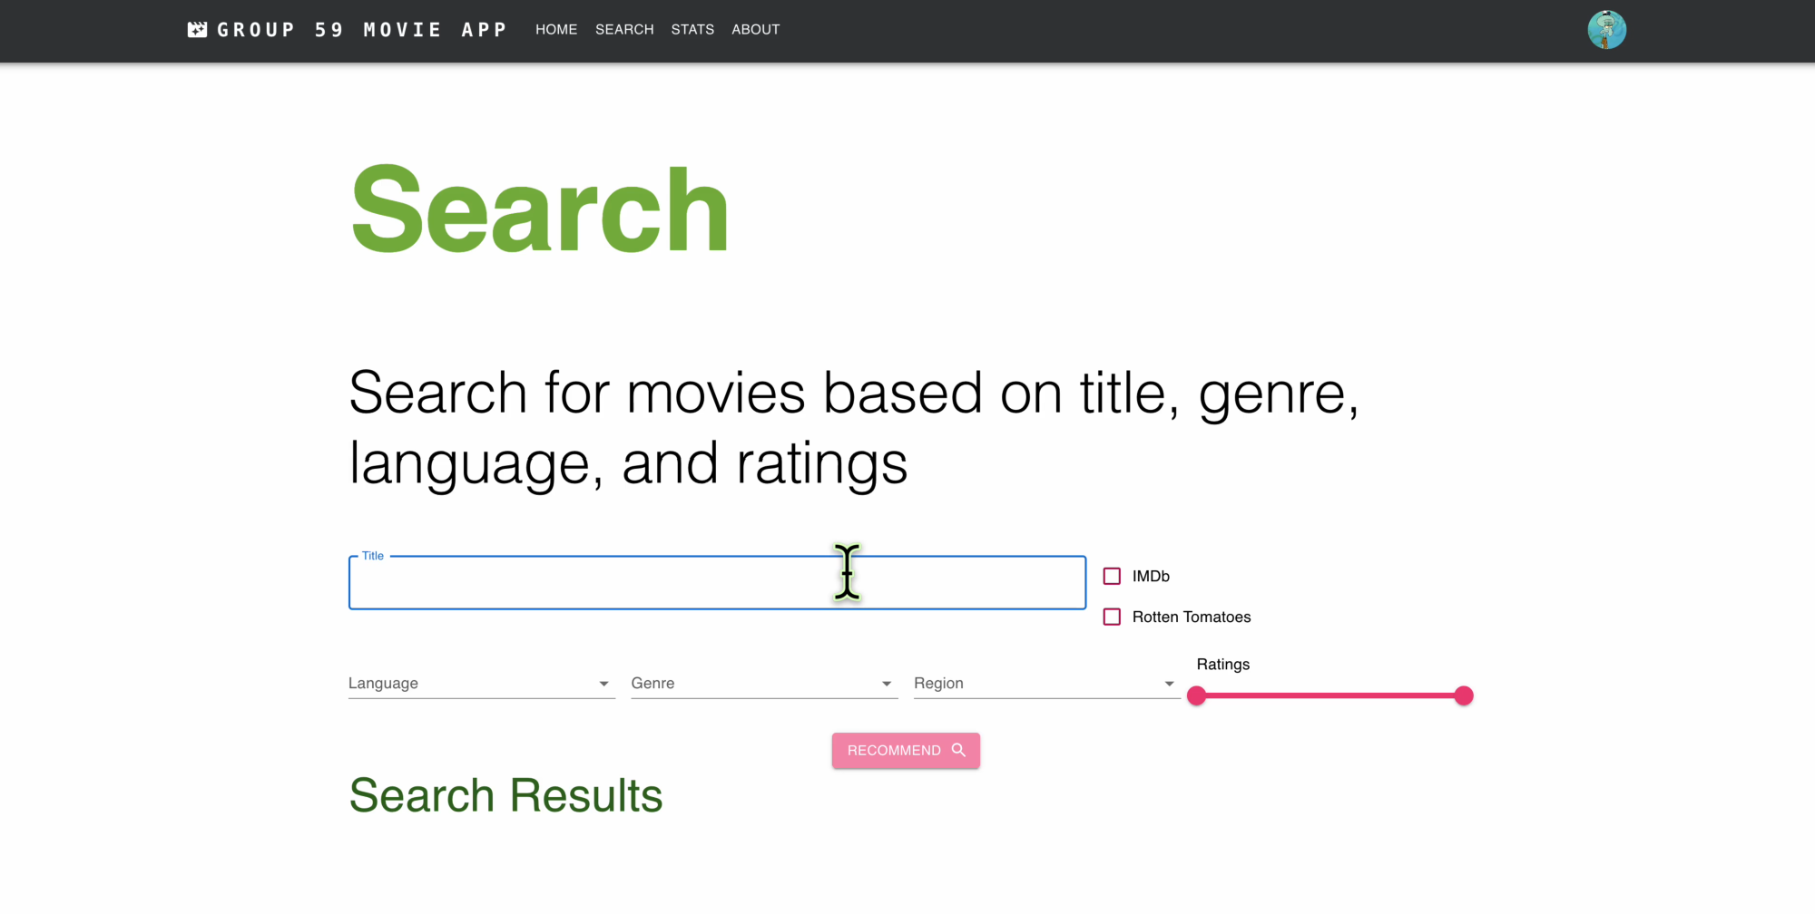Click the Group 59 Movie App title
This screenshot has width=1815, height=914.
tap(362, 30)
